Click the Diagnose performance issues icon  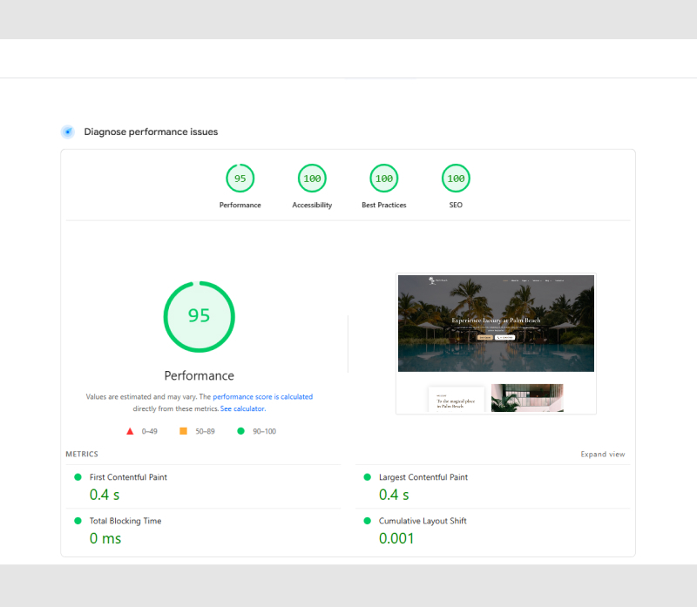68,132
